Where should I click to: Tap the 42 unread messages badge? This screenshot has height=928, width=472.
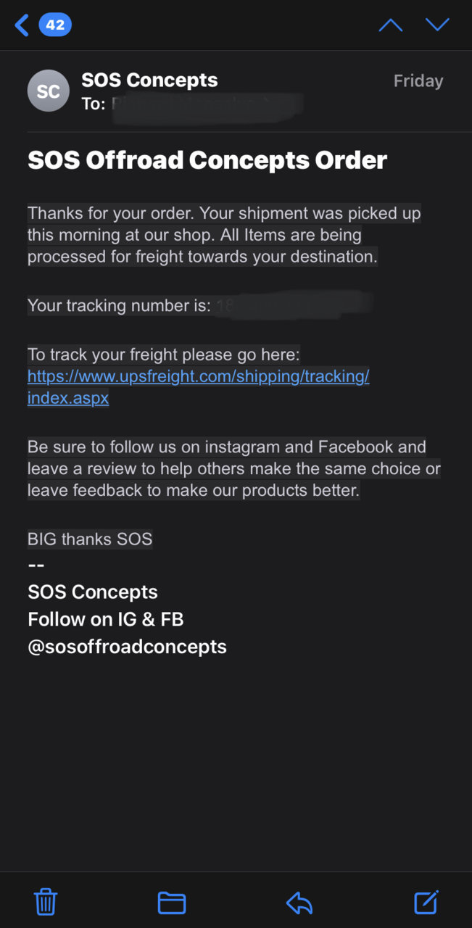[55, 25]
